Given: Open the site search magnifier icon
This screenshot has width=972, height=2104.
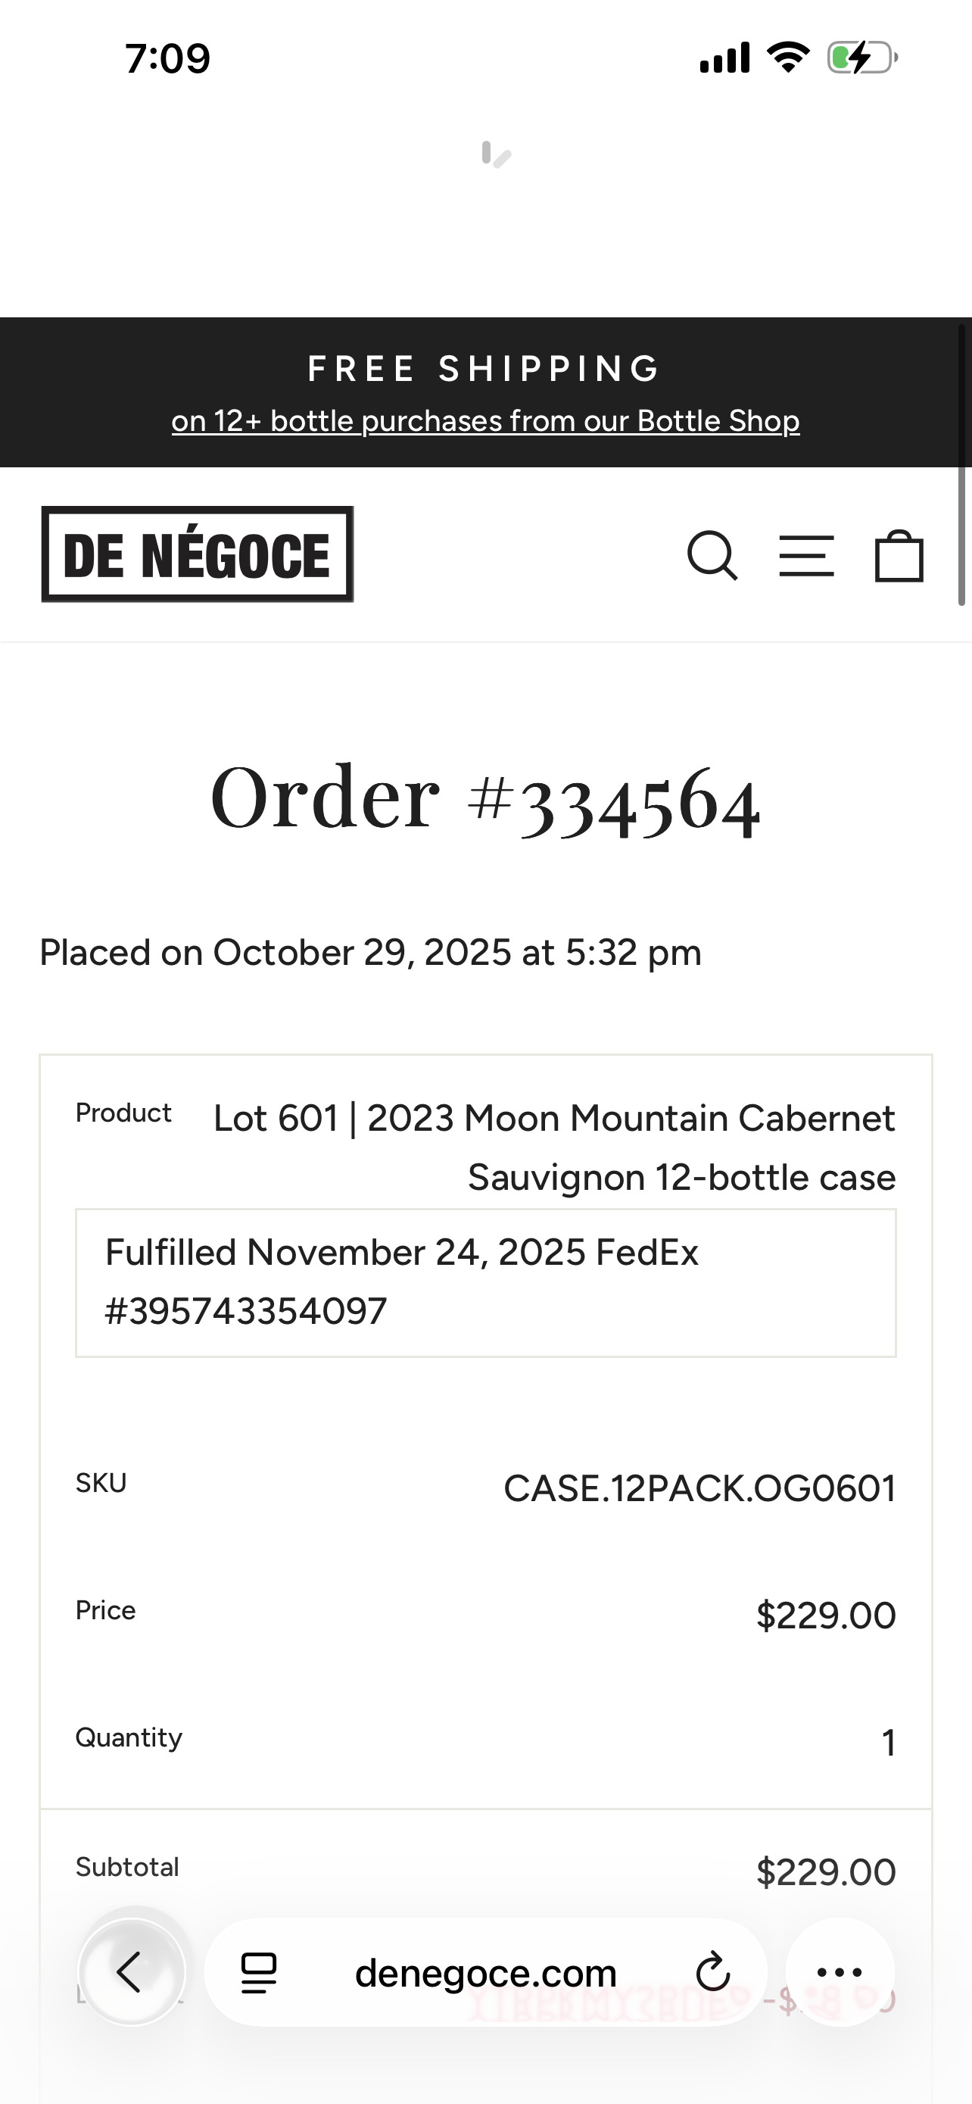Looking at the screenshot, I should tap(712, 556).
